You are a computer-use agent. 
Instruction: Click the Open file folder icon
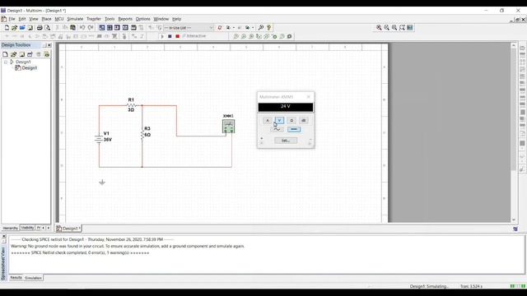tap(14, 27)
